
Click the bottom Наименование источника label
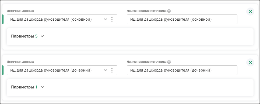[147, 62]
